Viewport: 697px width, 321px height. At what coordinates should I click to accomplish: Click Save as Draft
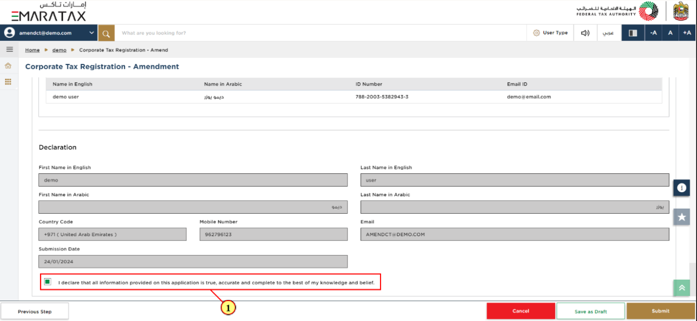pos(590,311)
